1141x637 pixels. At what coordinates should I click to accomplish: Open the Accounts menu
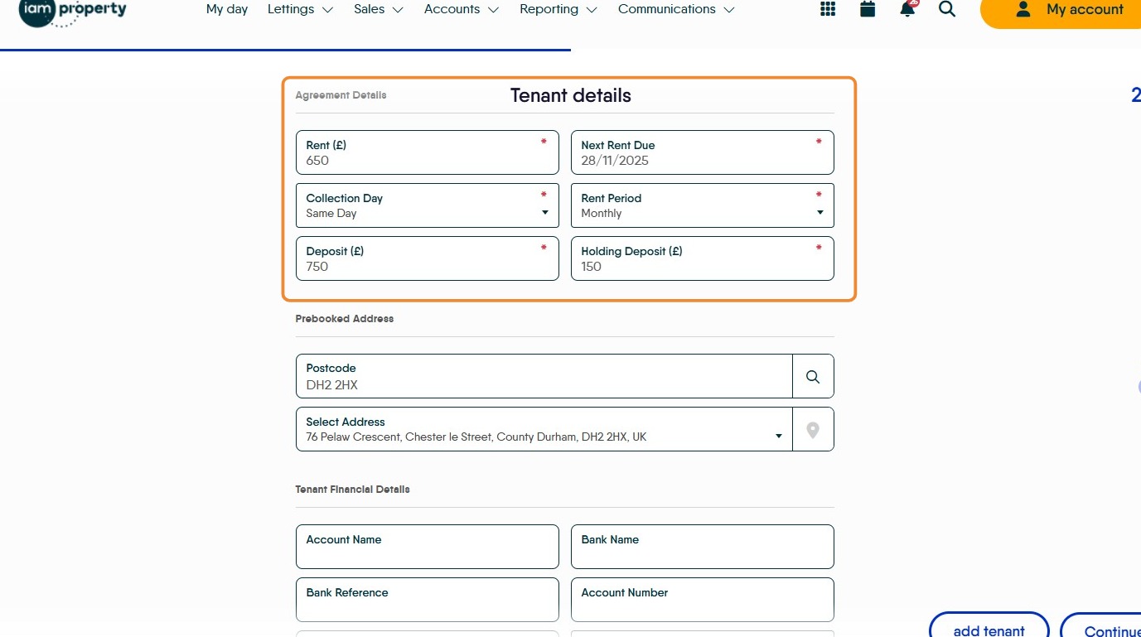pos(462,9)
